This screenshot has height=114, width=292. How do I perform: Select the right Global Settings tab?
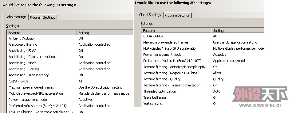pos(150,15)
